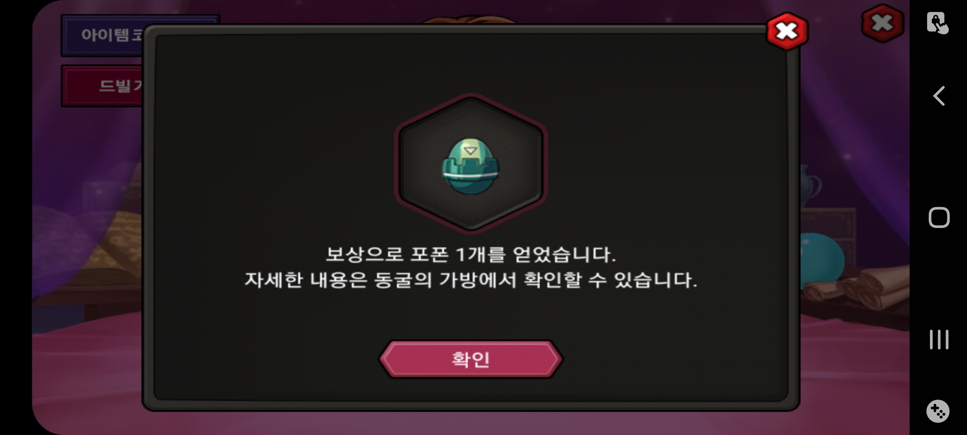Click the message line starting with '자세한 내용은'

pyautogui.click(x=471, y=280)
